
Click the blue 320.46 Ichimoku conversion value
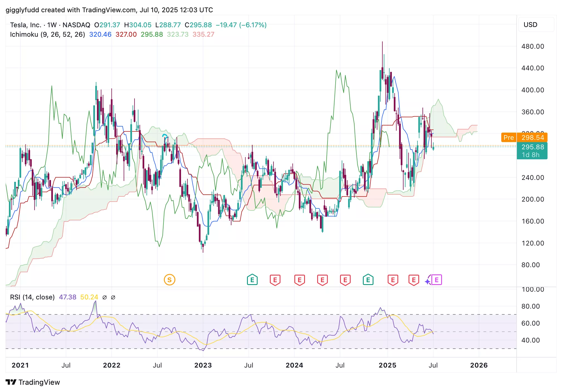[x=100, y=34]
